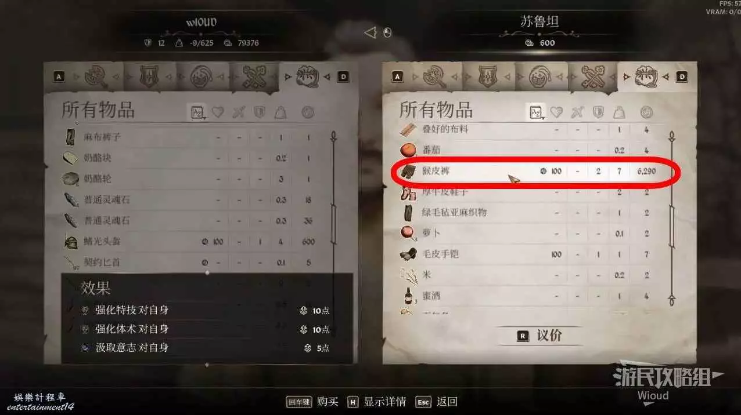Screen dimensions: 741x415
Task: Toggle A-Z alphabetical sort in the merchant panel
Action: pos(535,111)
